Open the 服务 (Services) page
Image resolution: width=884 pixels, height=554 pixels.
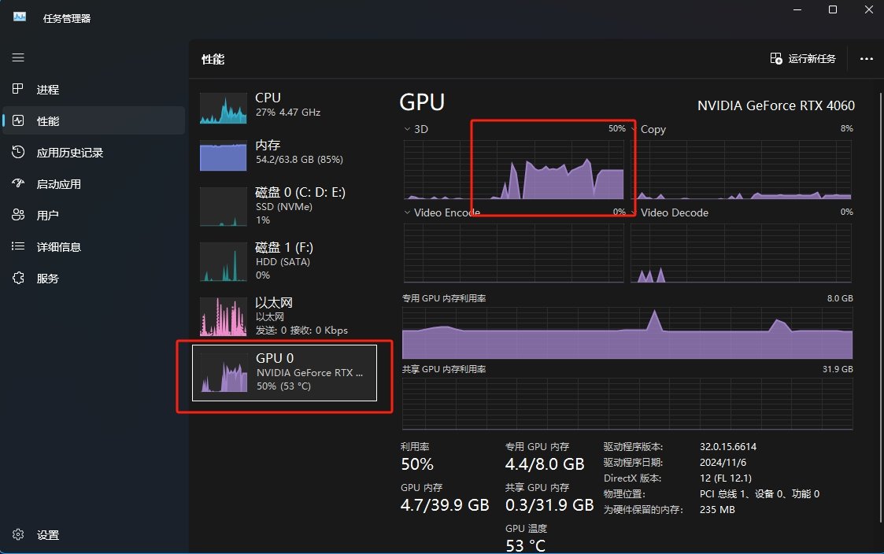47,278
